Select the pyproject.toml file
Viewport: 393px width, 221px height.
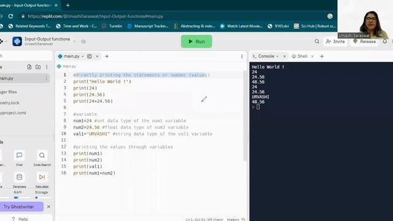pos(13,113)
